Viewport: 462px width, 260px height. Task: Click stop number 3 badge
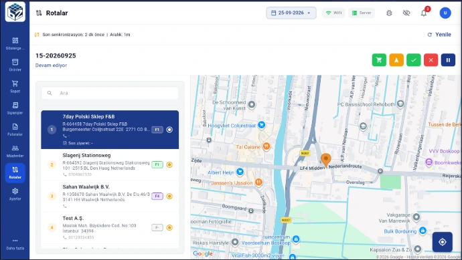(x=52, y=197)
